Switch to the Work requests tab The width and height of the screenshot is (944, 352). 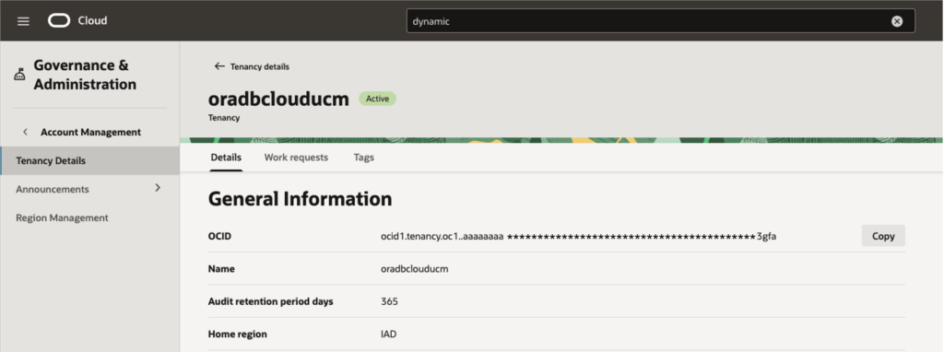point(296,158)
